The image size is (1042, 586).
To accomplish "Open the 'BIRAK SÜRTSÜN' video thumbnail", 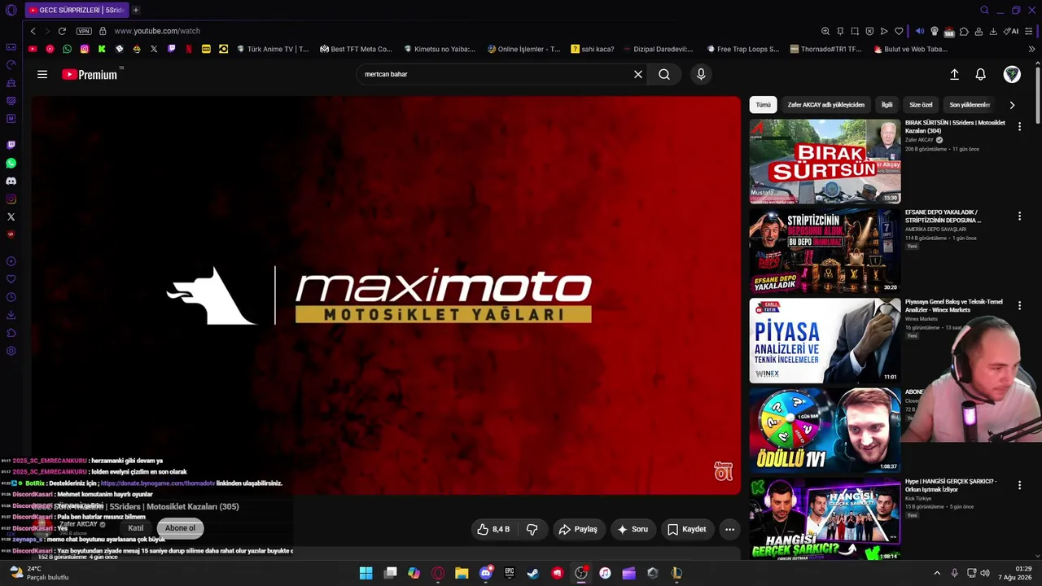I will (825, 161).
